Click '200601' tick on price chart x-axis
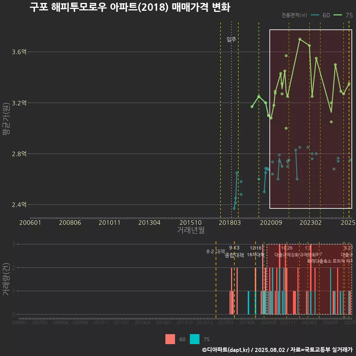 pyautogui.click(x=30, y=222)
